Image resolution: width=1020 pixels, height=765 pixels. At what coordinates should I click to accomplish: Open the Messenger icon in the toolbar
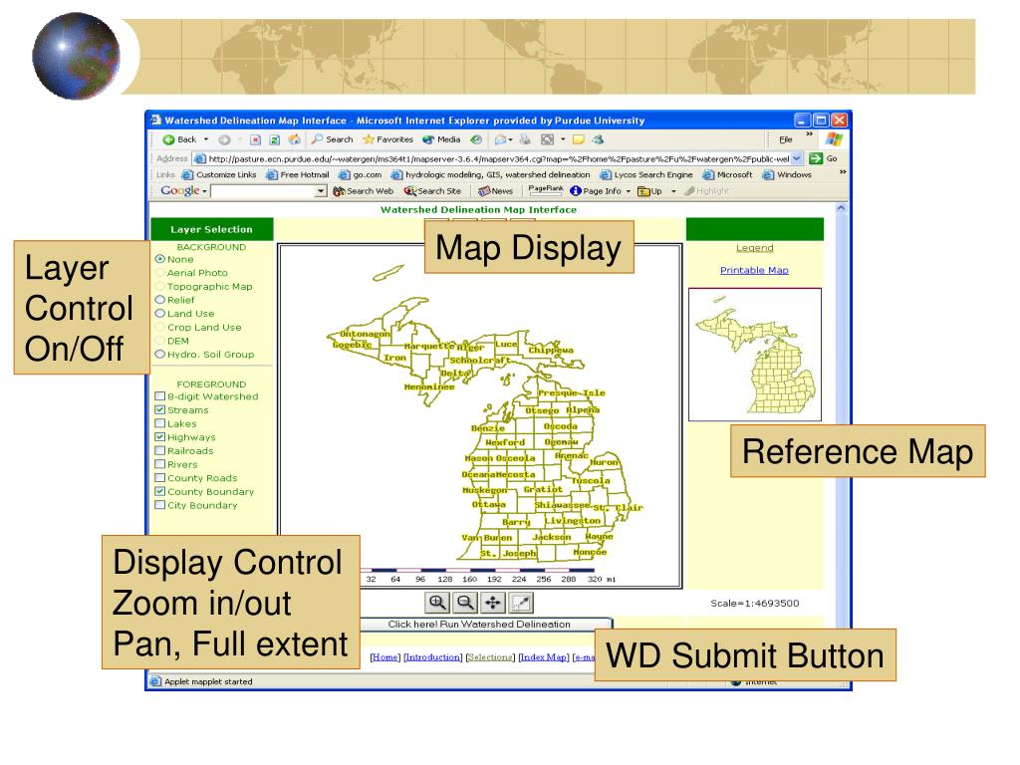(598, 139)
